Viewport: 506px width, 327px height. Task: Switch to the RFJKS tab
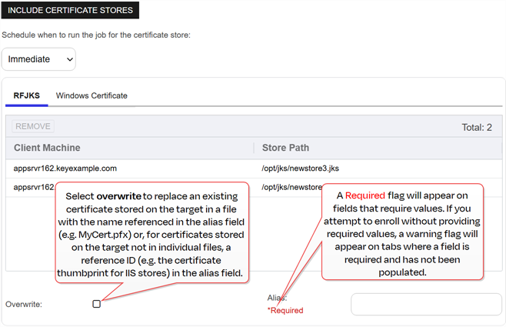pyautogui.click(x=27, y=95)
